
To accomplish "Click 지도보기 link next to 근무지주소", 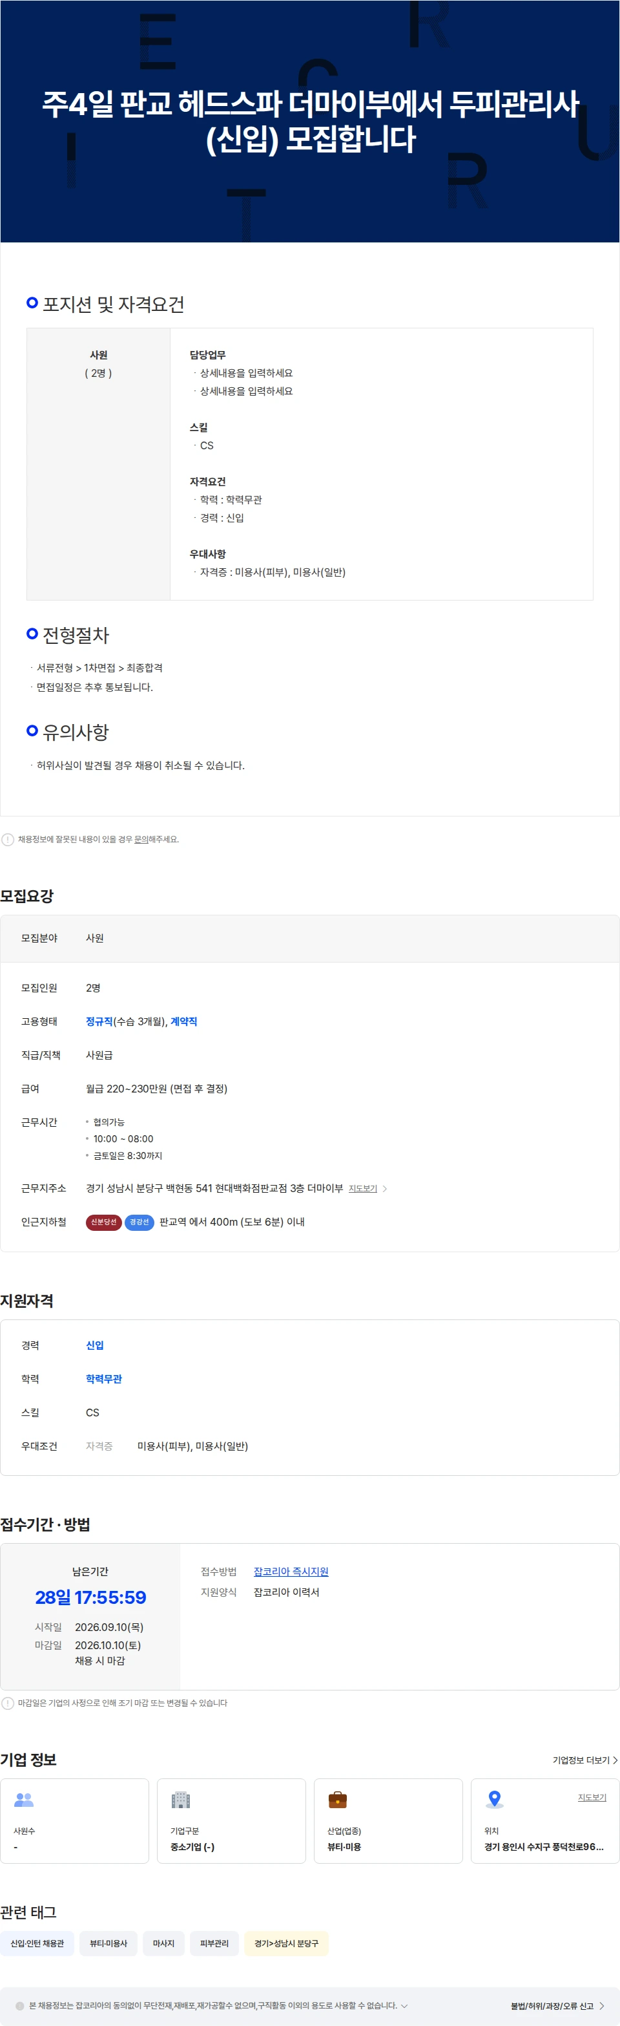I will click(362, 1188).
